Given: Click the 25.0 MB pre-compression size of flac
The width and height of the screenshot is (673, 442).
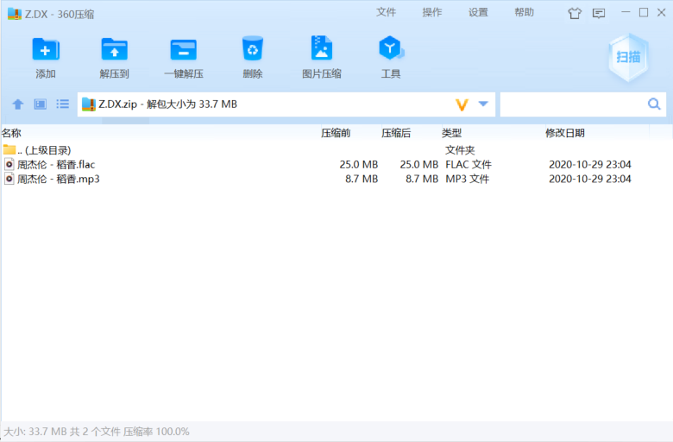Looking at the screenshot, I should (x=358, y=165).
